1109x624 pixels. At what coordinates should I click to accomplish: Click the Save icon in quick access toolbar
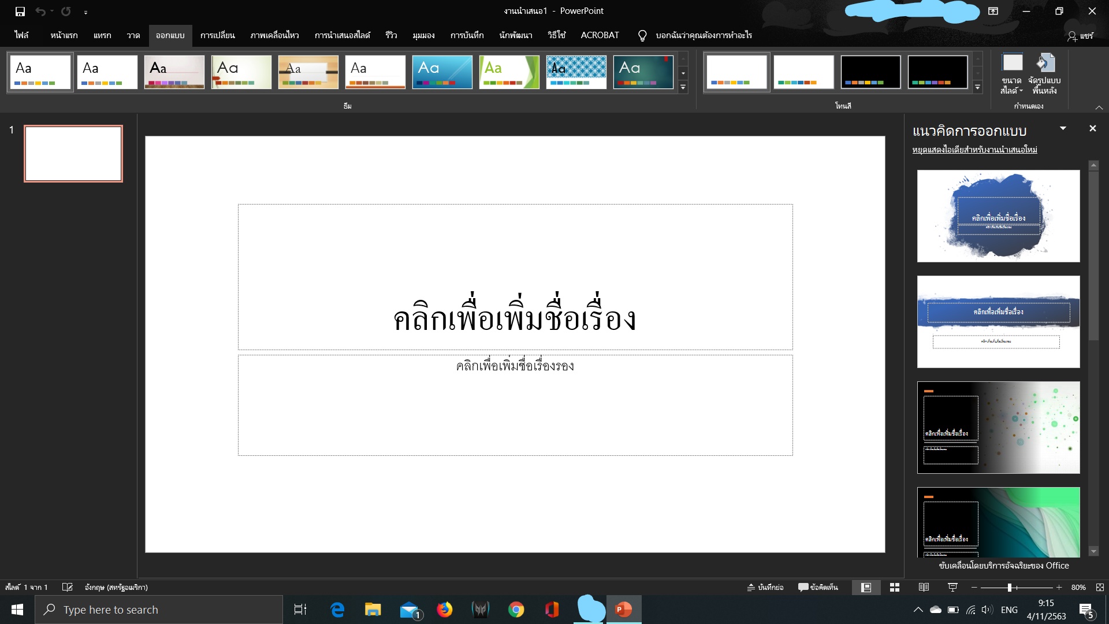coord(20,12)
